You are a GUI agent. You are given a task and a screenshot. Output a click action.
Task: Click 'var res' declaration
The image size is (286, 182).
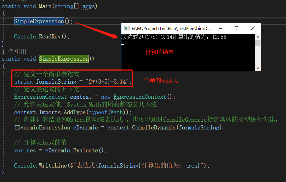pos(25,151)
